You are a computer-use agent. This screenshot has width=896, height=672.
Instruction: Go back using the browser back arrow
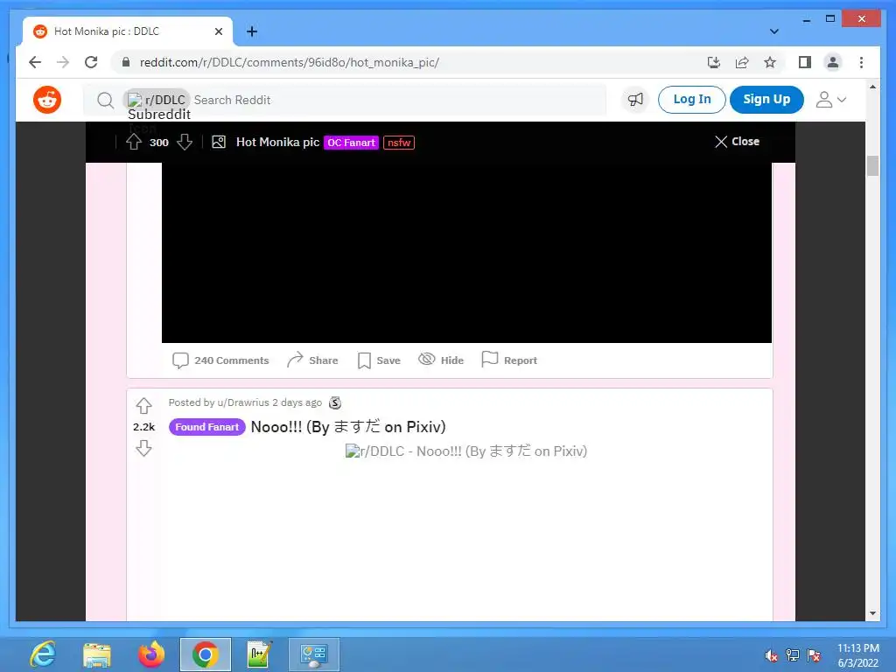pyautogui.click(x=35, y=62)
